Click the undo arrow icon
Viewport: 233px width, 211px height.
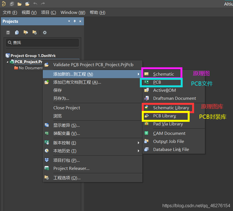pos(35,4)
